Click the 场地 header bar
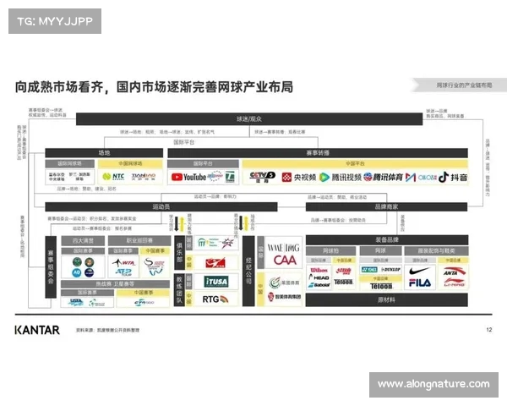This screenshot has height=406, width=507. coord(104,153)
